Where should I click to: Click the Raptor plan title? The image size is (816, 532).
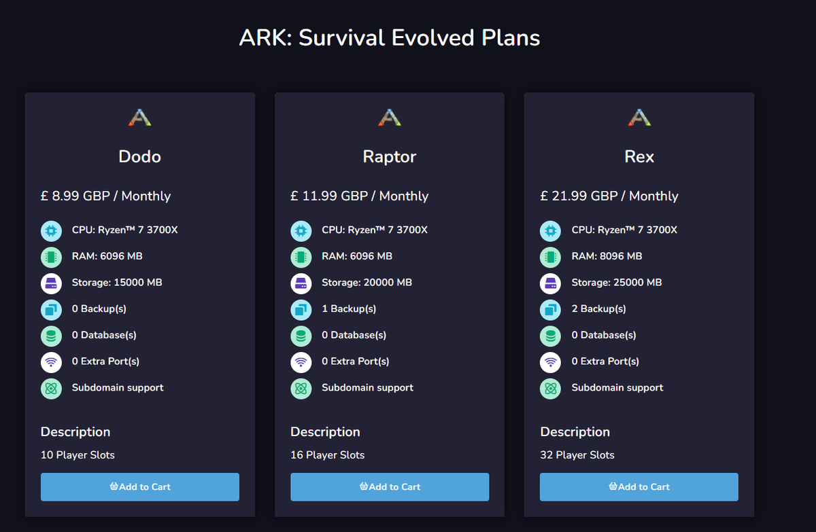pyautogui.click(x=390, y=157)
